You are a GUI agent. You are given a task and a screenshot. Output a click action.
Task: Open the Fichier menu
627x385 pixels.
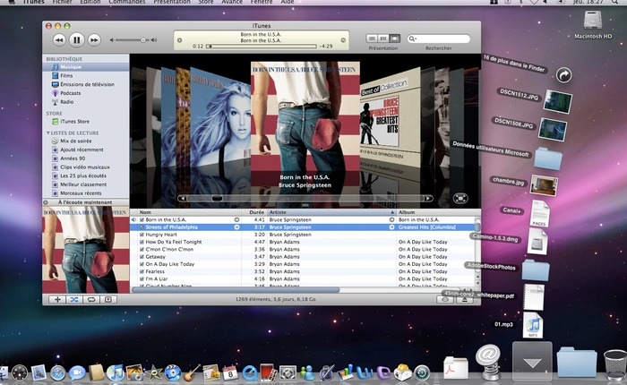(x=62, y=4)
